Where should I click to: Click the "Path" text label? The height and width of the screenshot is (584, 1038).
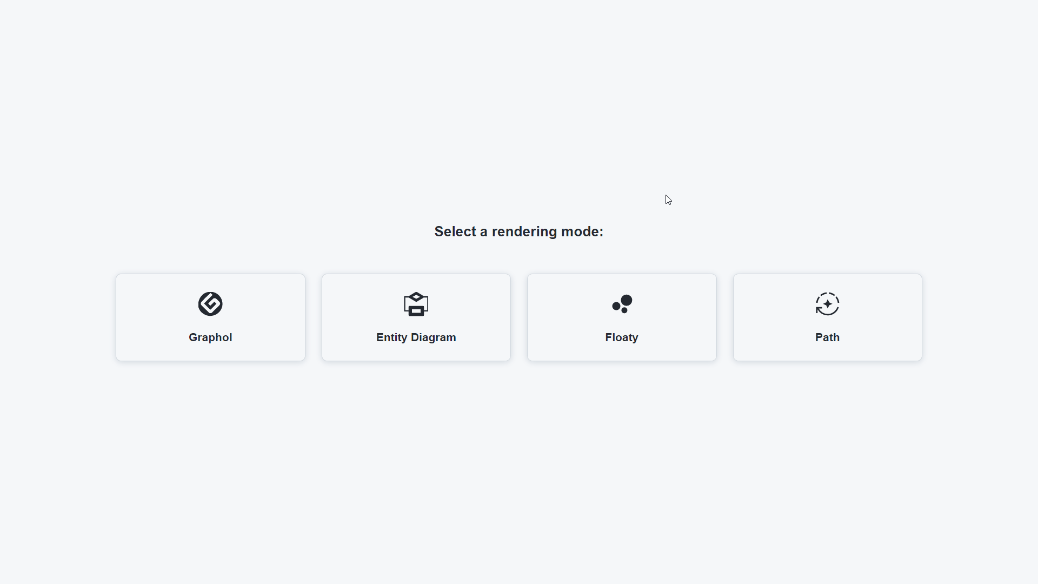coord(827,337)
